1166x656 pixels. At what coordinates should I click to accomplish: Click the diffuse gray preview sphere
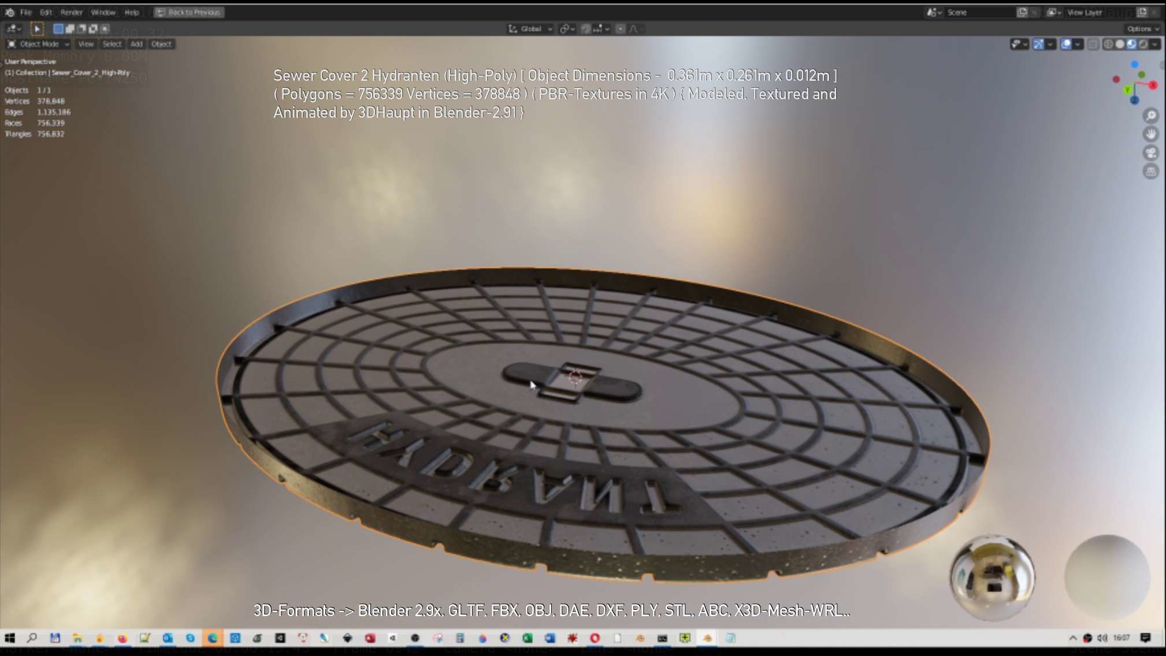[1107, 577]
